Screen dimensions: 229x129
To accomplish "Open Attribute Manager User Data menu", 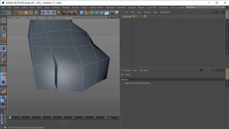I will [x=143, y=70].
